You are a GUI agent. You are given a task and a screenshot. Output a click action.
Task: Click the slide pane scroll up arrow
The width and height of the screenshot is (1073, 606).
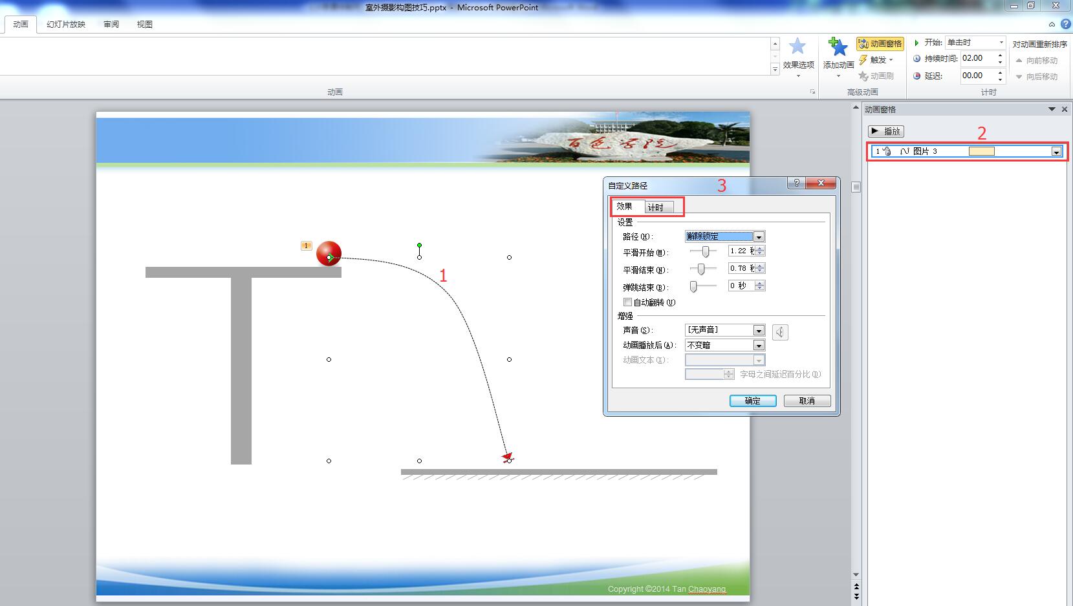(856, 108)
